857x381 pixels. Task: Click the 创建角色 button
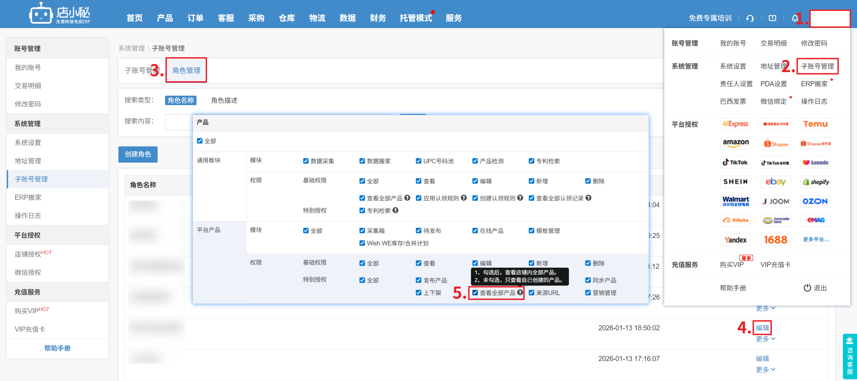coord(138,154)
